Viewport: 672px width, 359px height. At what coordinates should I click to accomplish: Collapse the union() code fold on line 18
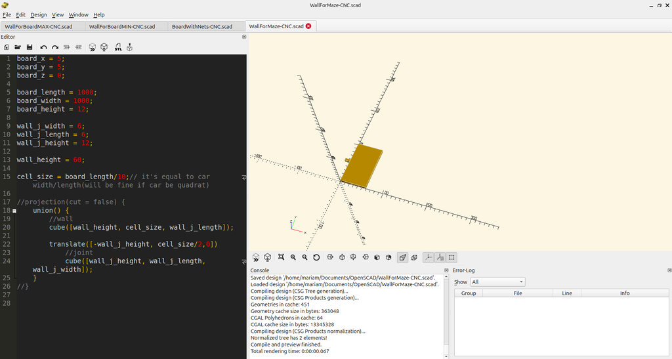[x=14, y=211]
